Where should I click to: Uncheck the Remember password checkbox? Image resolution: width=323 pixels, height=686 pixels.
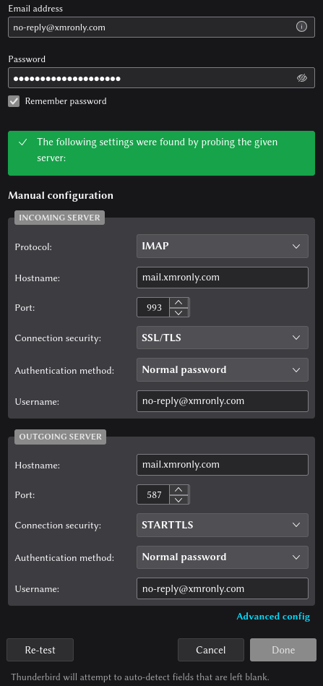click(14, 101)
